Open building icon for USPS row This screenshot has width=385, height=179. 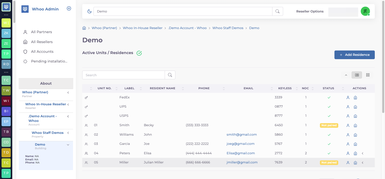(x=355, y=116)
